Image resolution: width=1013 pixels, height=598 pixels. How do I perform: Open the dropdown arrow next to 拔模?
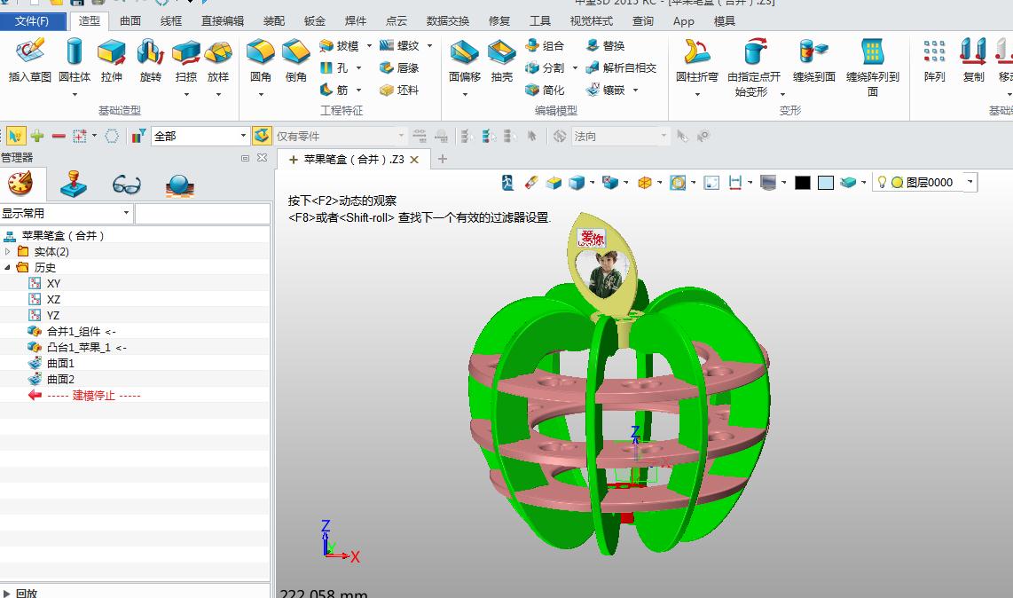(369, 46)
